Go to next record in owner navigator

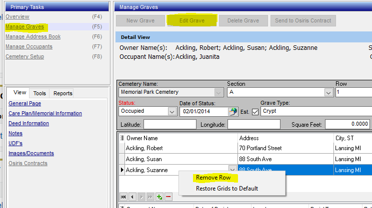(141, 197)
